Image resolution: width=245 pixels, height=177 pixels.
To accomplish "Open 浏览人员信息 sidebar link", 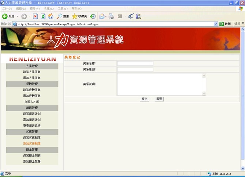I will 32,72.
